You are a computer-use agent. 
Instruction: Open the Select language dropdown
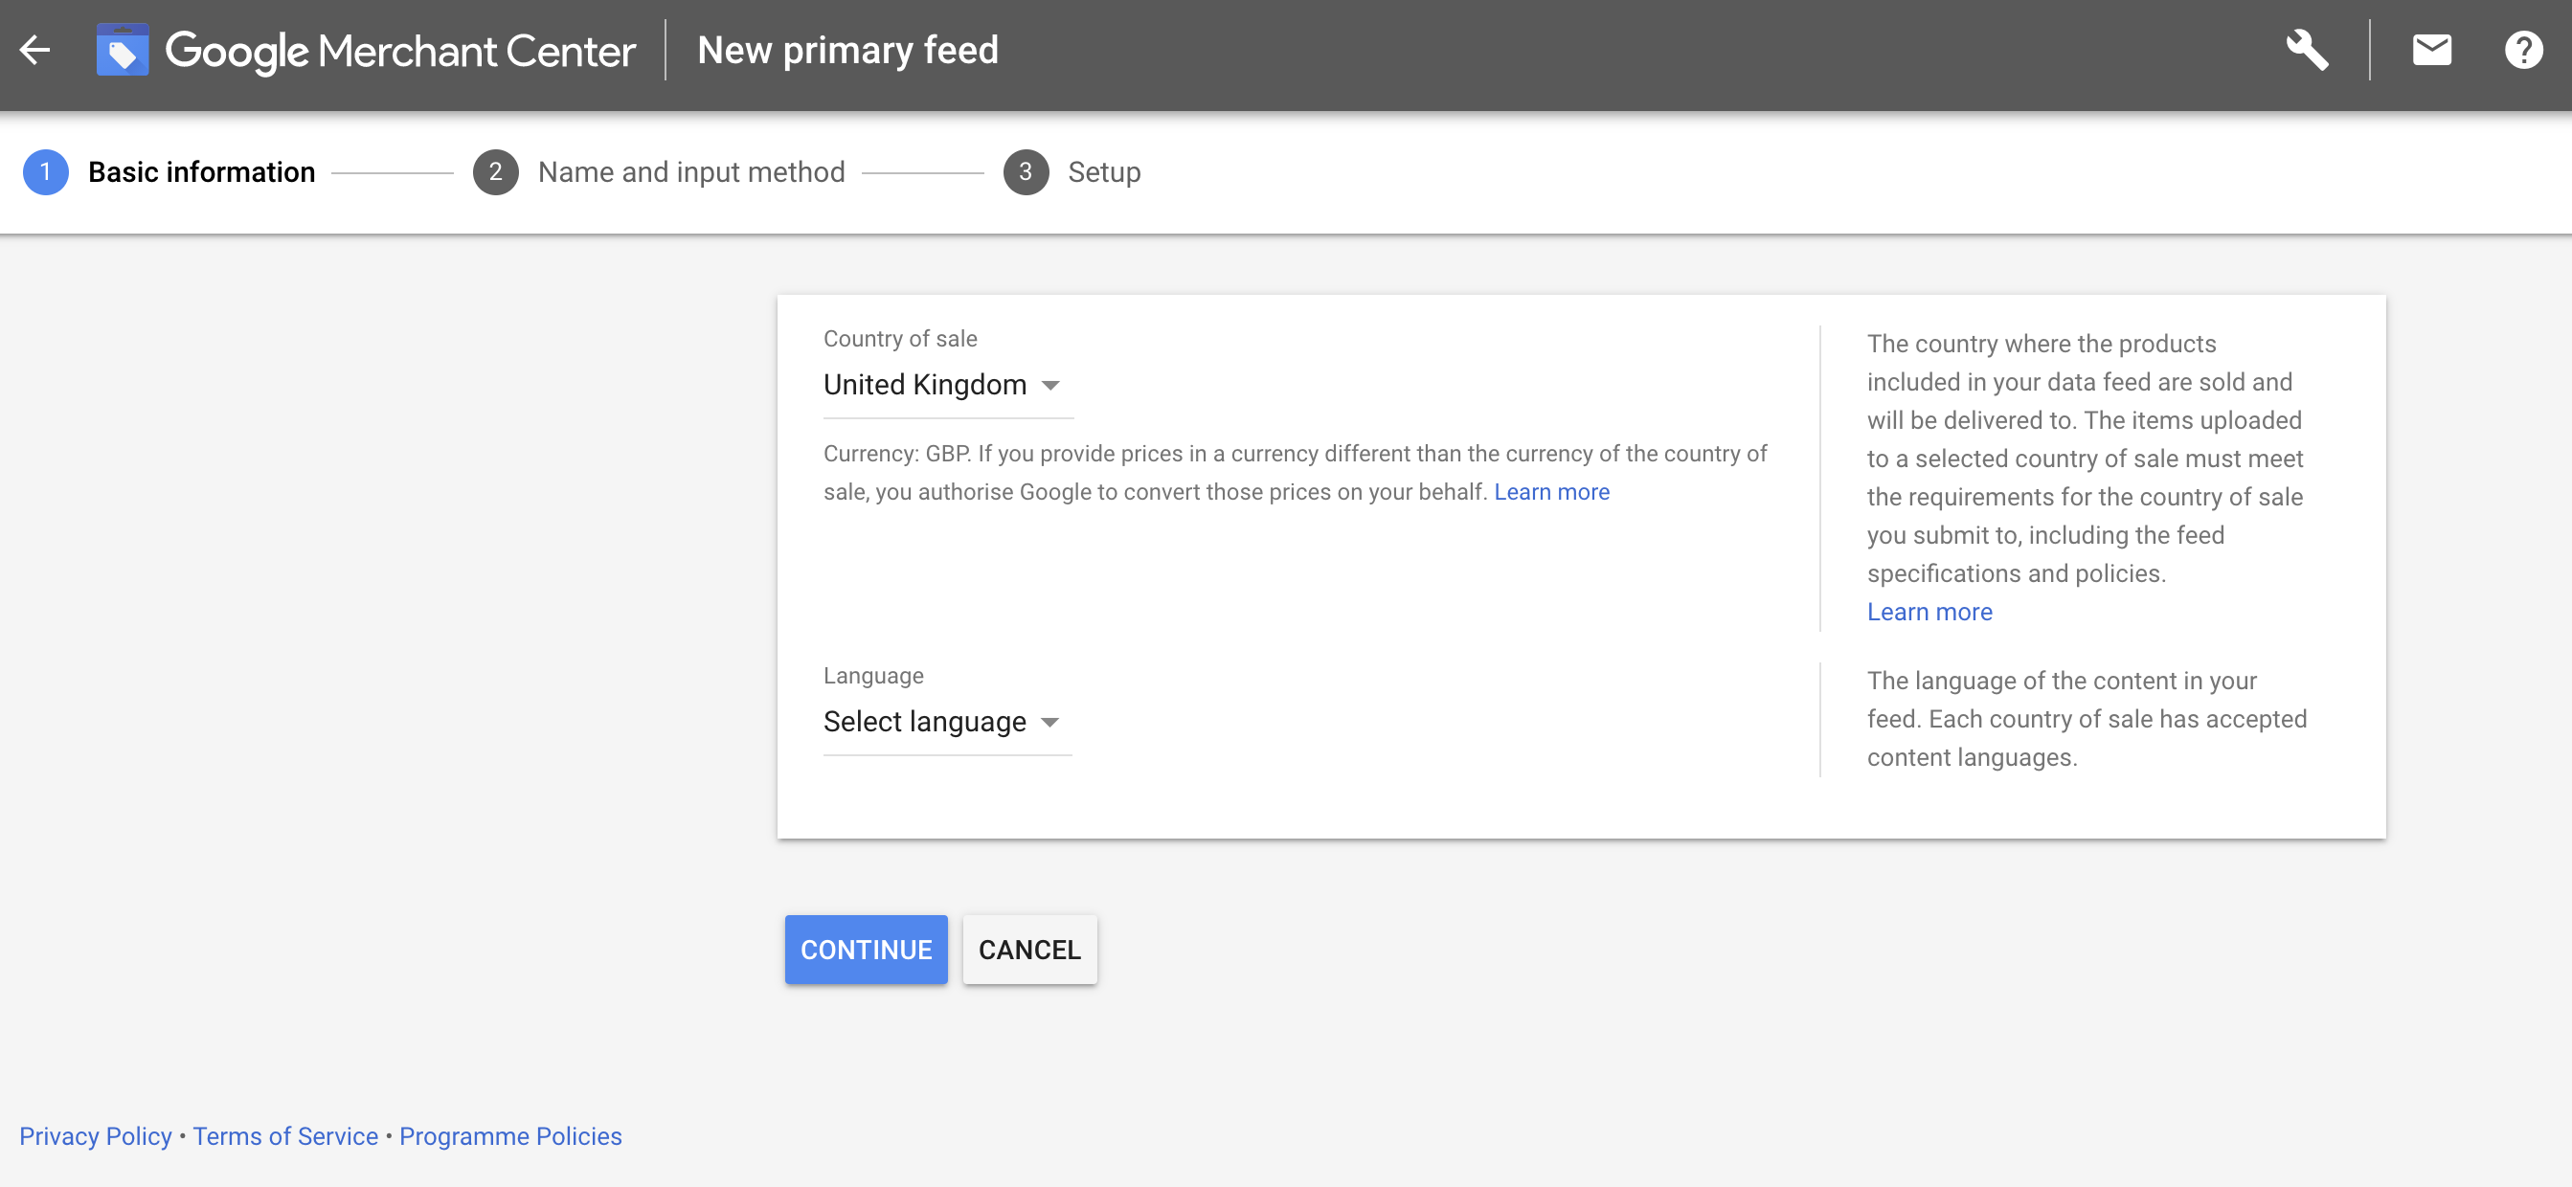[x=940, y=721]
